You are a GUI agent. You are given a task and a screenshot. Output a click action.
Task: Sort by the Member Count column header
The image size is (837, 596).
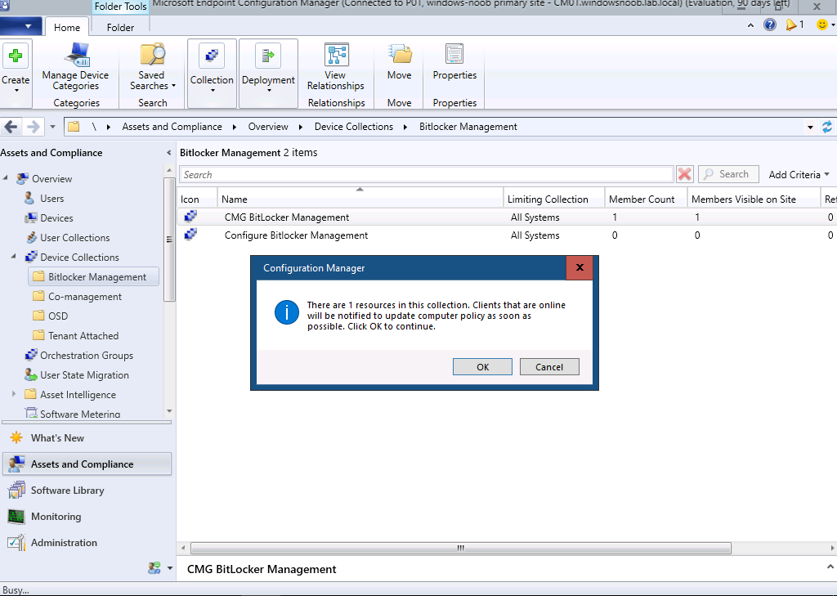click(x=646, y=199)
